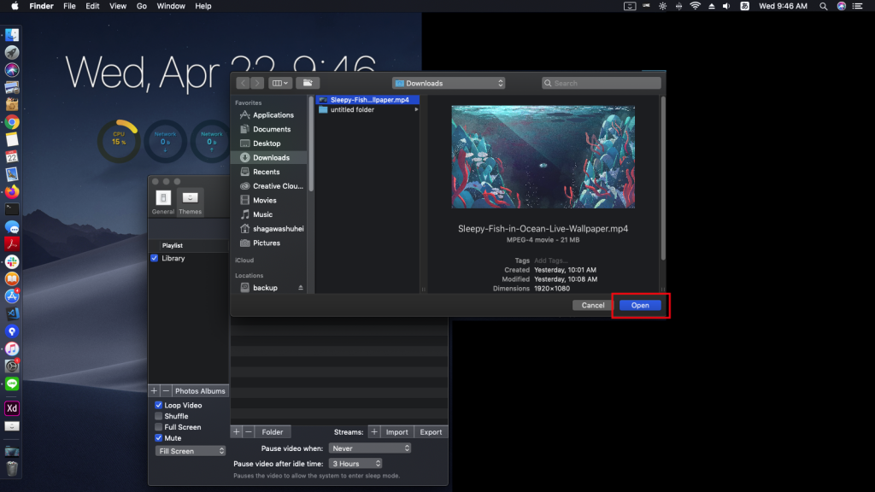Open Google Chrome from the Dock
The width and height of the screenshot is (875, 492).
[x=12, y=122]
